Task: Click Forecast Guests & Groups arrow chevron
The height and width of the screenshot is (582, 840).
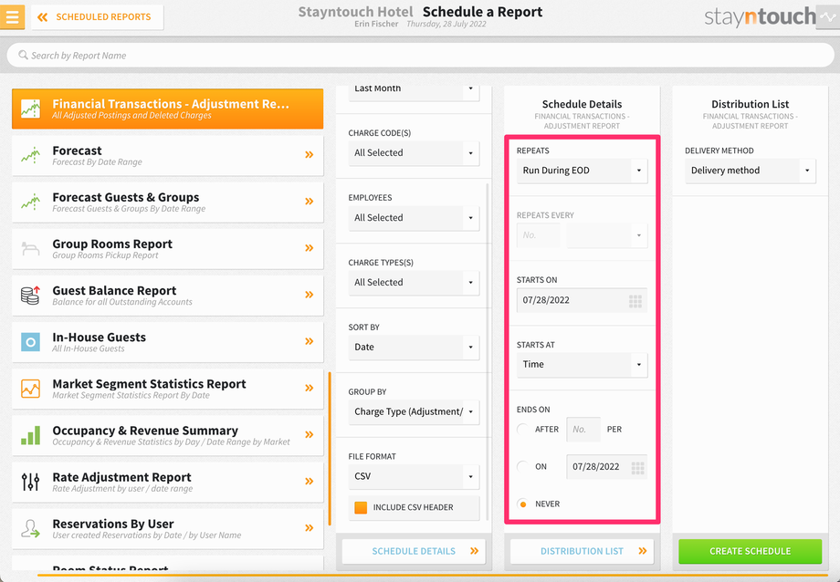Action: 310,202
